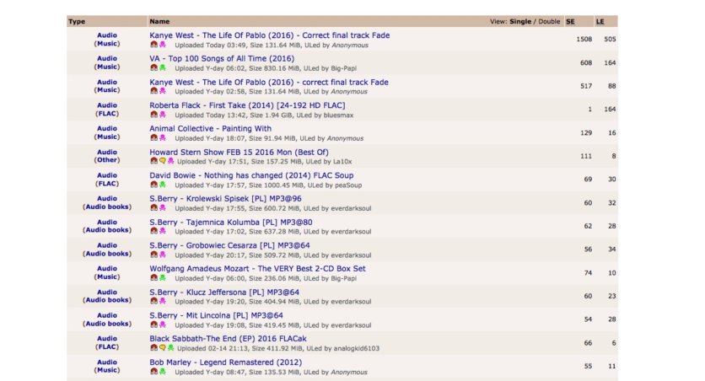The width and height of the screenshot is (705, 381).
Task: Click the pink skull on S.Berry Mit Lincolna row
Action: [163, 325]
